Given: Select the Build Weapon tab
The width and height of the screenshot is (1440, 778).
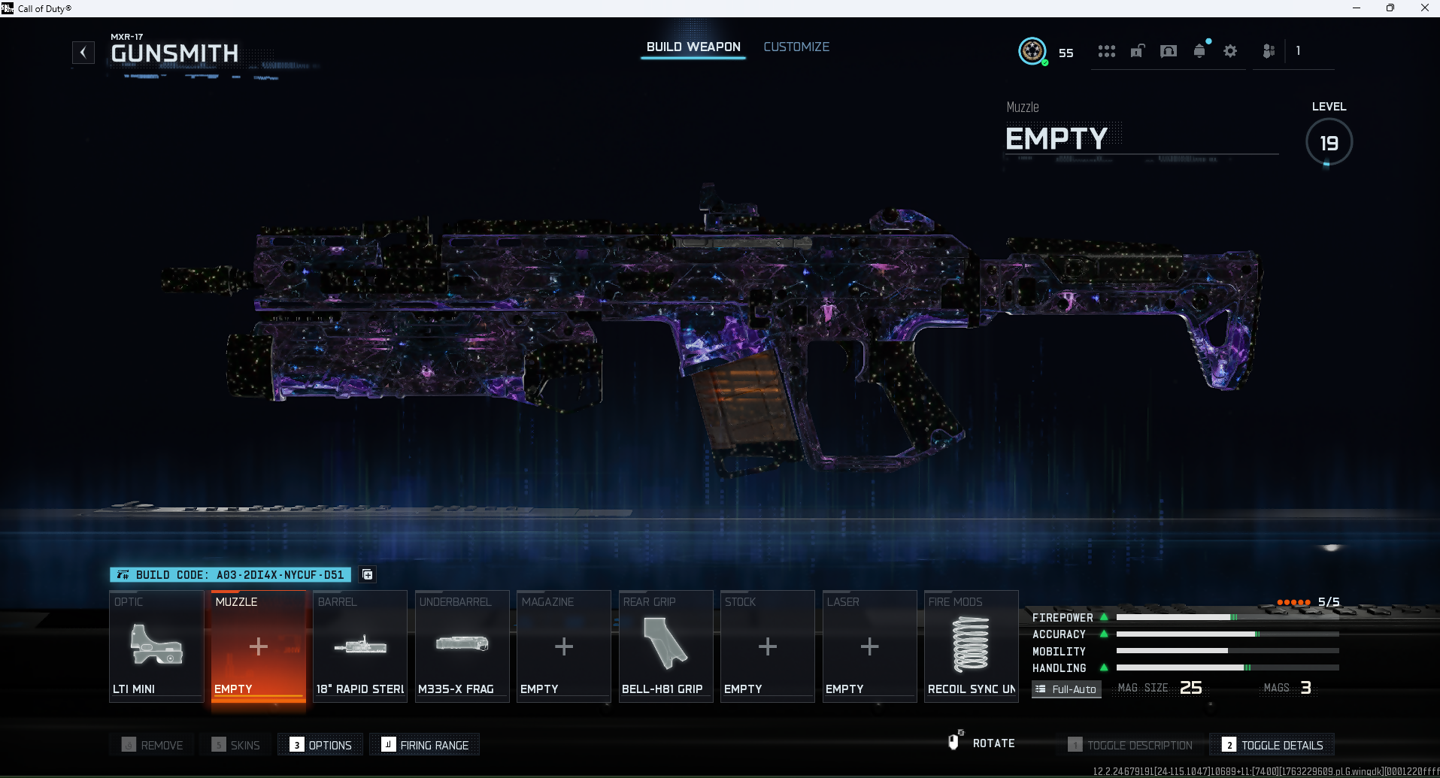Looking at the screenshot, I should pyautogui.click(x=693, y=47).
